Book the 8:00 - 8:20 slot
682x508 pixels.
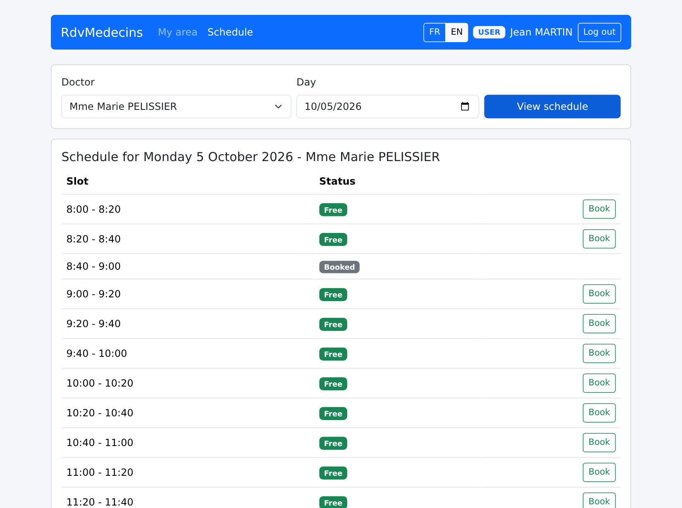pyautogui.click(x=599, y=209)
